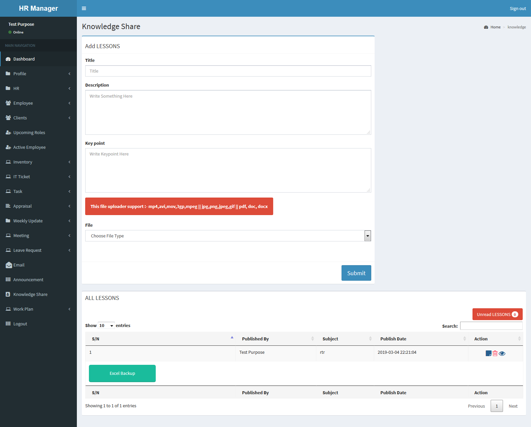Click the blue note icon in Action column
The width and height of the screenshot is (531, 427).
point(488,353)
